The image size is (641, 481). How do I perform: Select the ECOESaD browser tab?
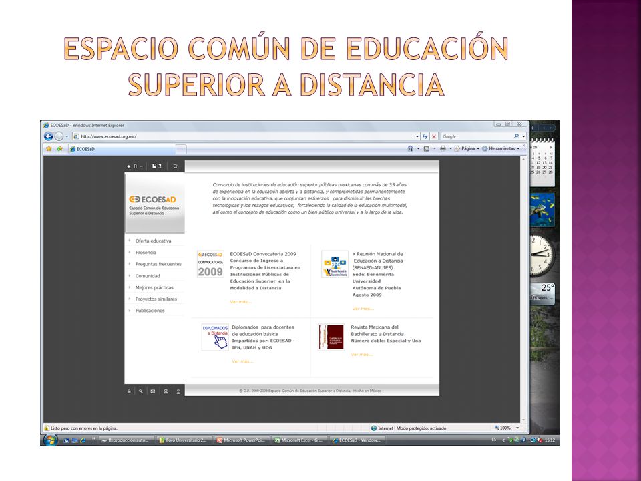point(122,149)
